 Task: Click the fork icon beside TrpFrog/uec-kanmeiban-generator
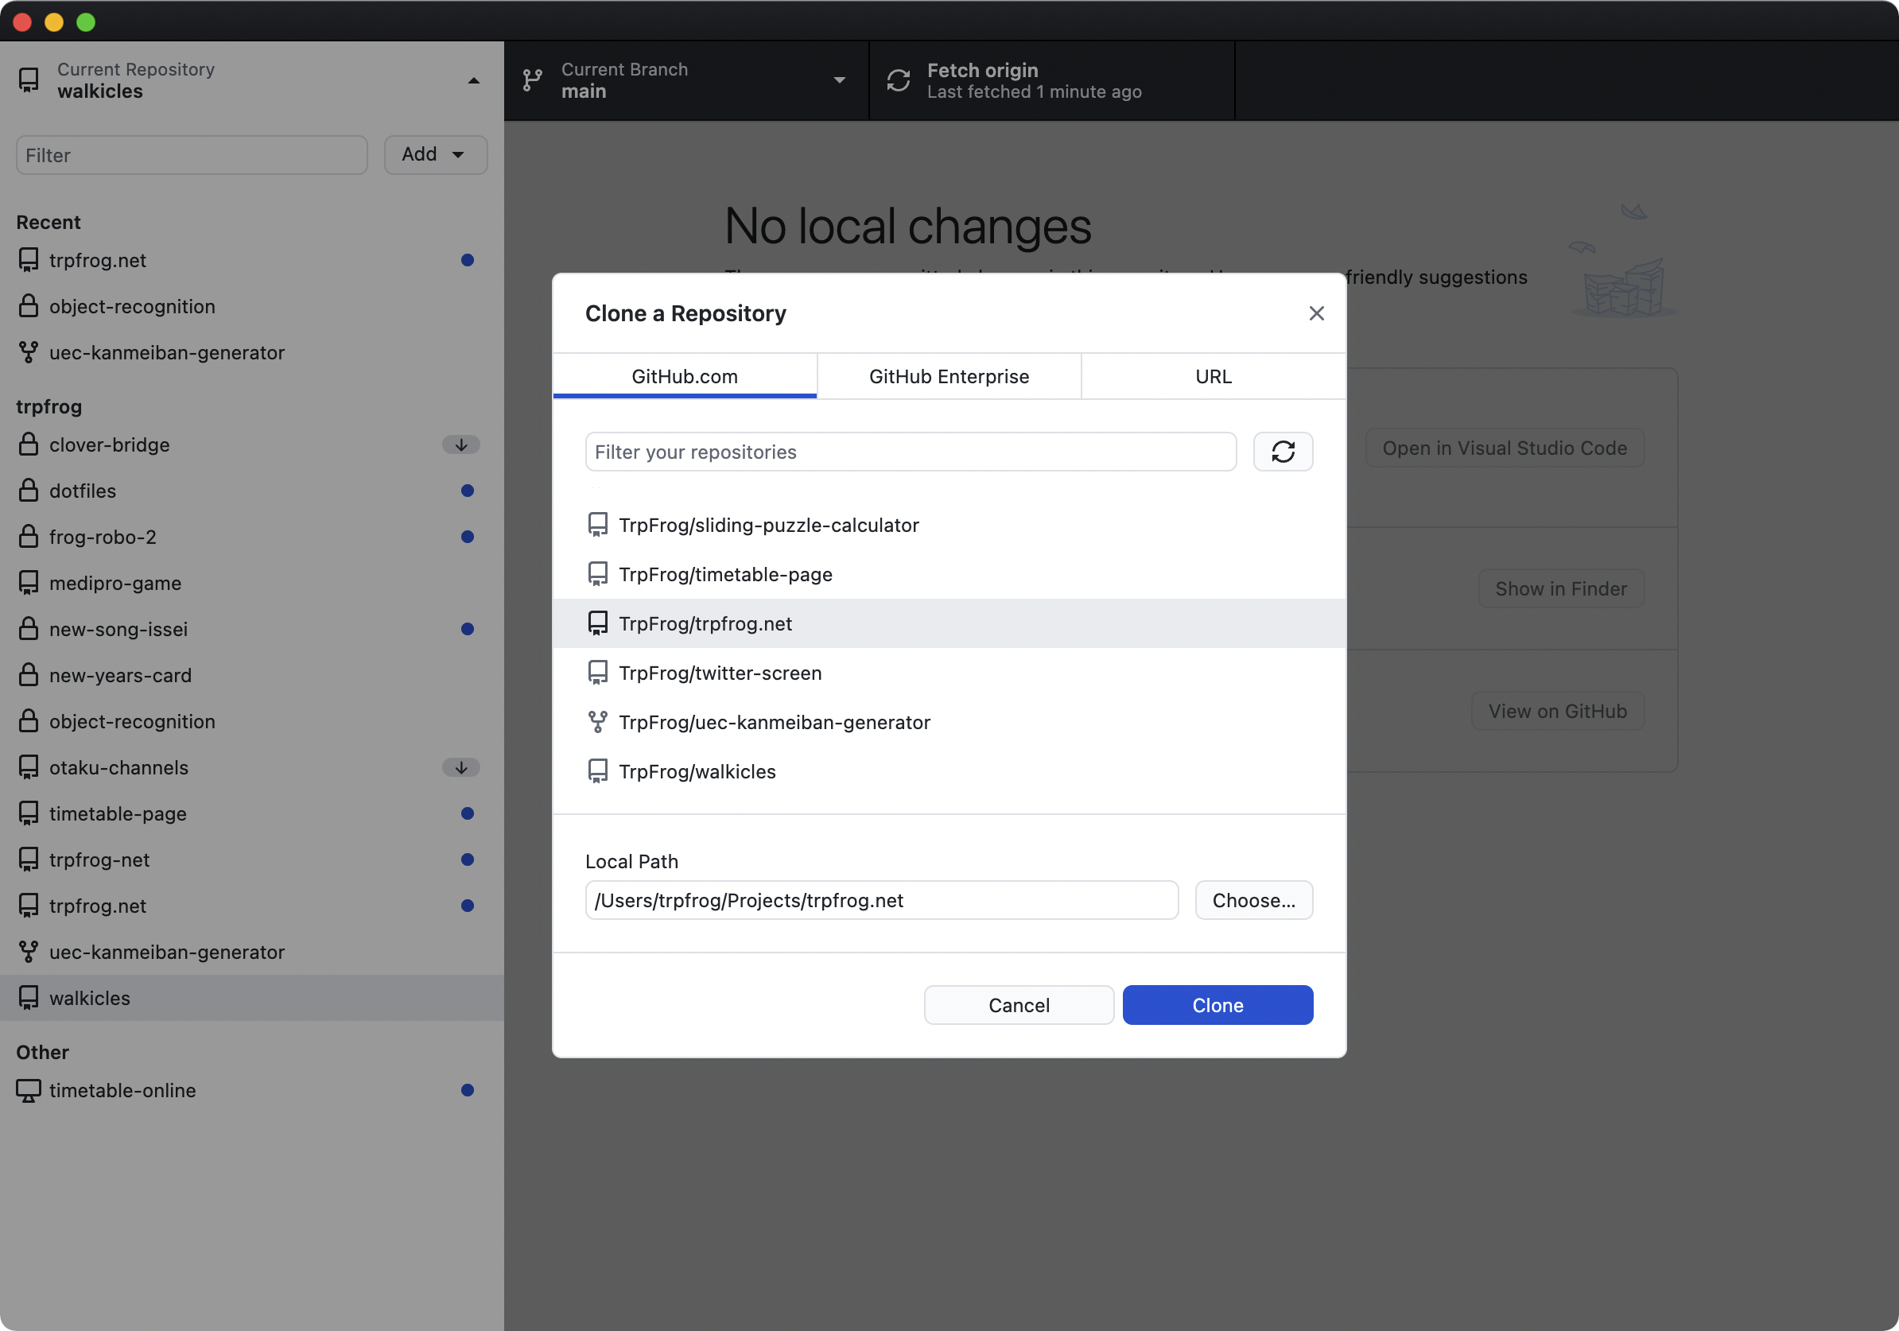coord(597,722)
